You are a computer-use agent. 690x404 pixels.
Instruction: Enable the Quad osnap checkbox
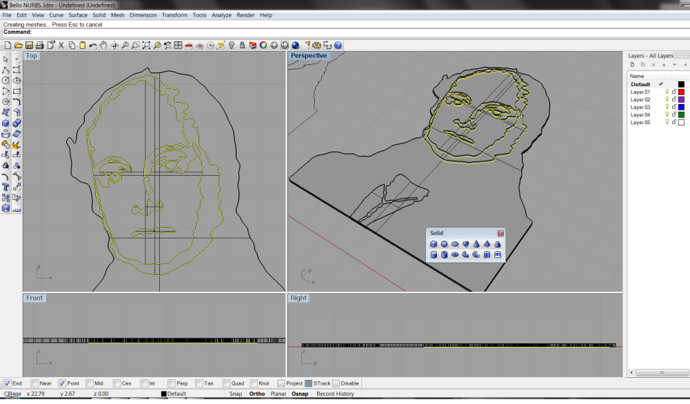tap(226, 383)
